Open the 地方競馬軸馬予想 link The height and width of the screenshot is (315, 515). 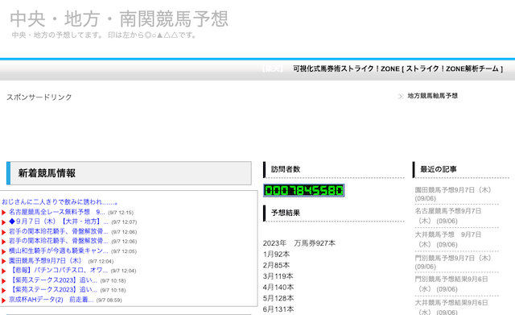(x=433, y=96)
